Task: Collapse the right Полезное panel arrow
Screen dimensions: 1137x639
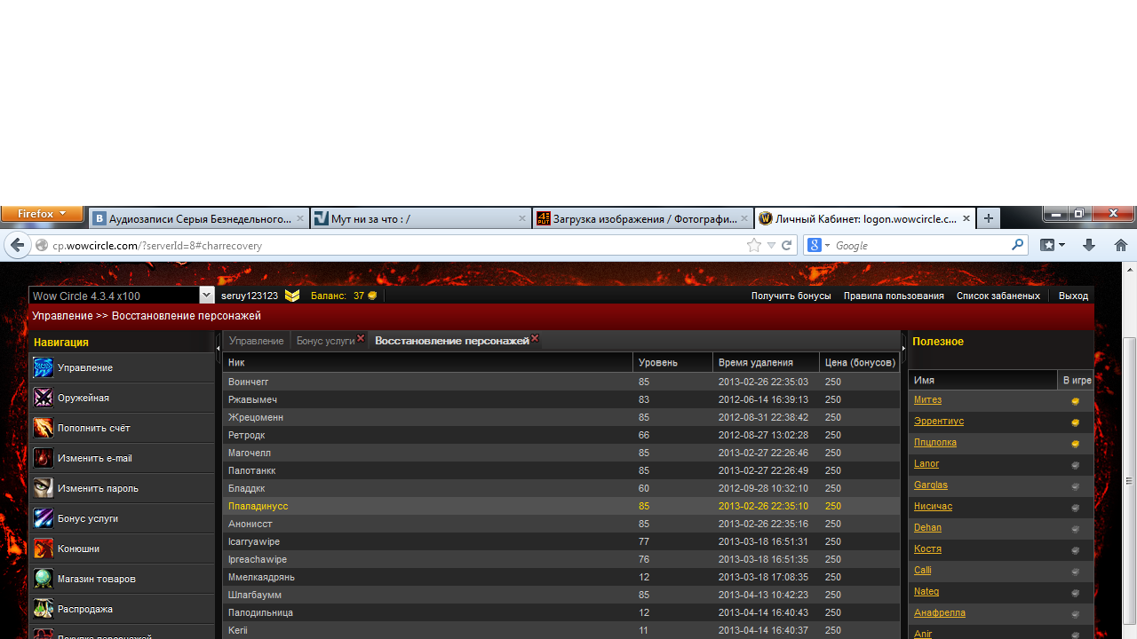Action: click(x=904, y=349)
